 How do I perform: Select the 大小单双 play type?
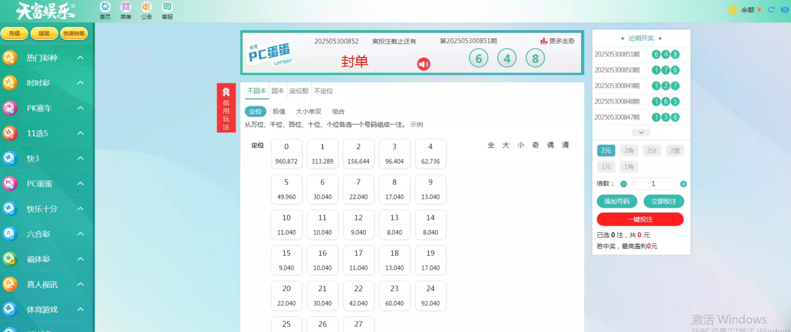click(x=308, y=112)
